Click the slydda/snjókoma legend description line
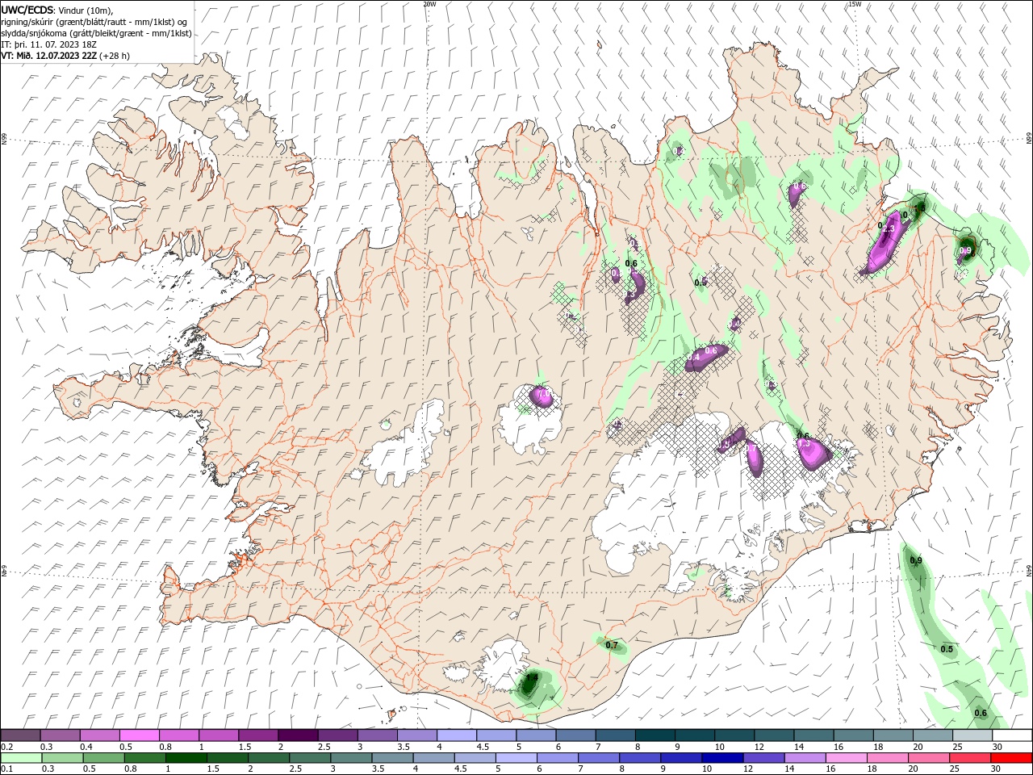 [x=97, y=33]
